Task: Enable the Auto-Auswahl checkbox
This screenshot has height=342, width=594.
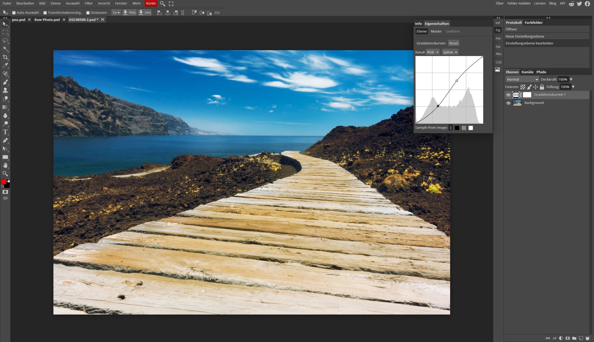Action: (x=14, y=12)
